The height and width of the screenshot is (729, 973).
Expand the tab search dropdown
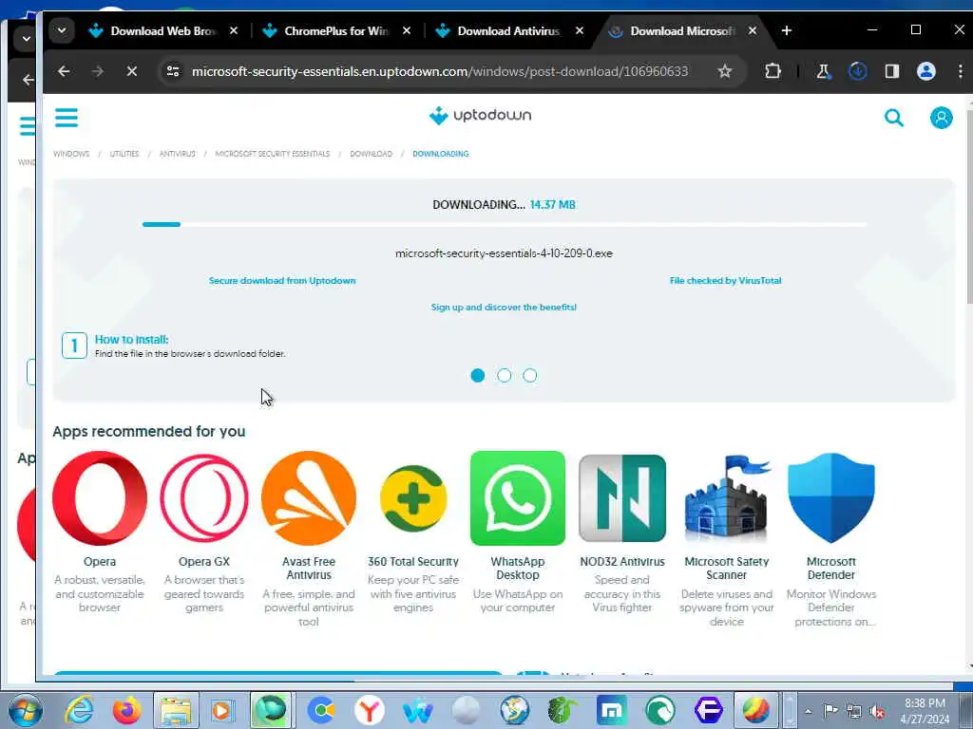click(x=62, y=30)
